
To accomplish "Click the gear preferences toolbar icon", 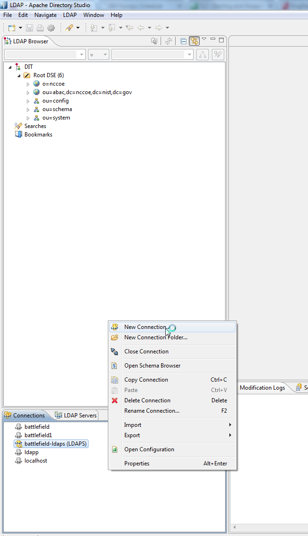I will coord(51,28).
